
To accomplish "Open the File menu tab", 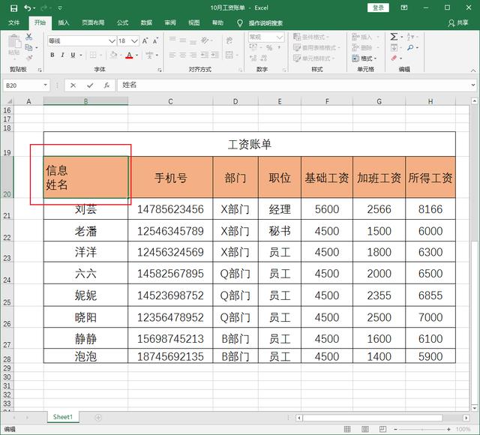I will (x=13, y=22).
